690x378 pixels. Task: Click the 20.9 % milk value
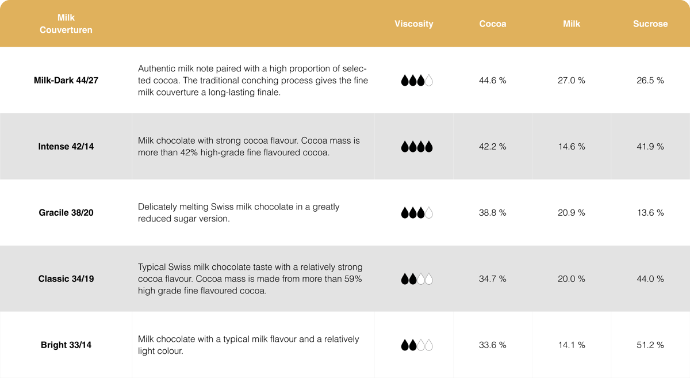tap(572, 213)
